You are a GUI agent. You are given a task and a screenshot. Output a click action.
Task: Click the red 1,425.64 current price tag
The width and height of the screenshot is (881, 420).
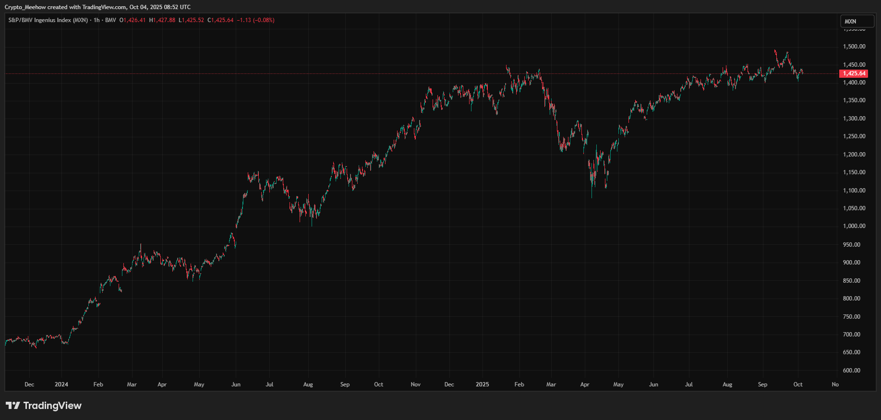click(x=854, y=73)
